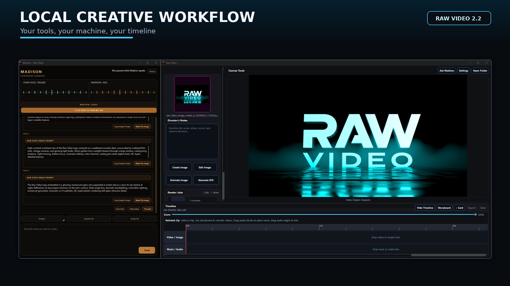The width and height of the screenshot is (510, 286).
Task: Click the 'Mic paused while Madison speaks' text
Action: [129, 71]
